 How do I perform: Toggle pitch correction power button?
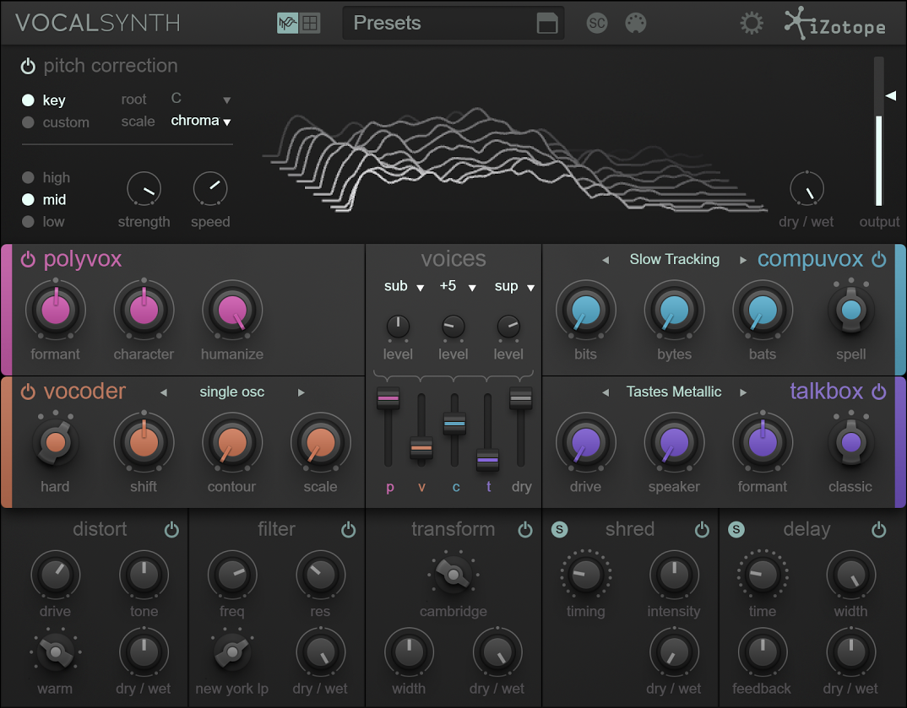pyautogui.click(x=28, y=66)
